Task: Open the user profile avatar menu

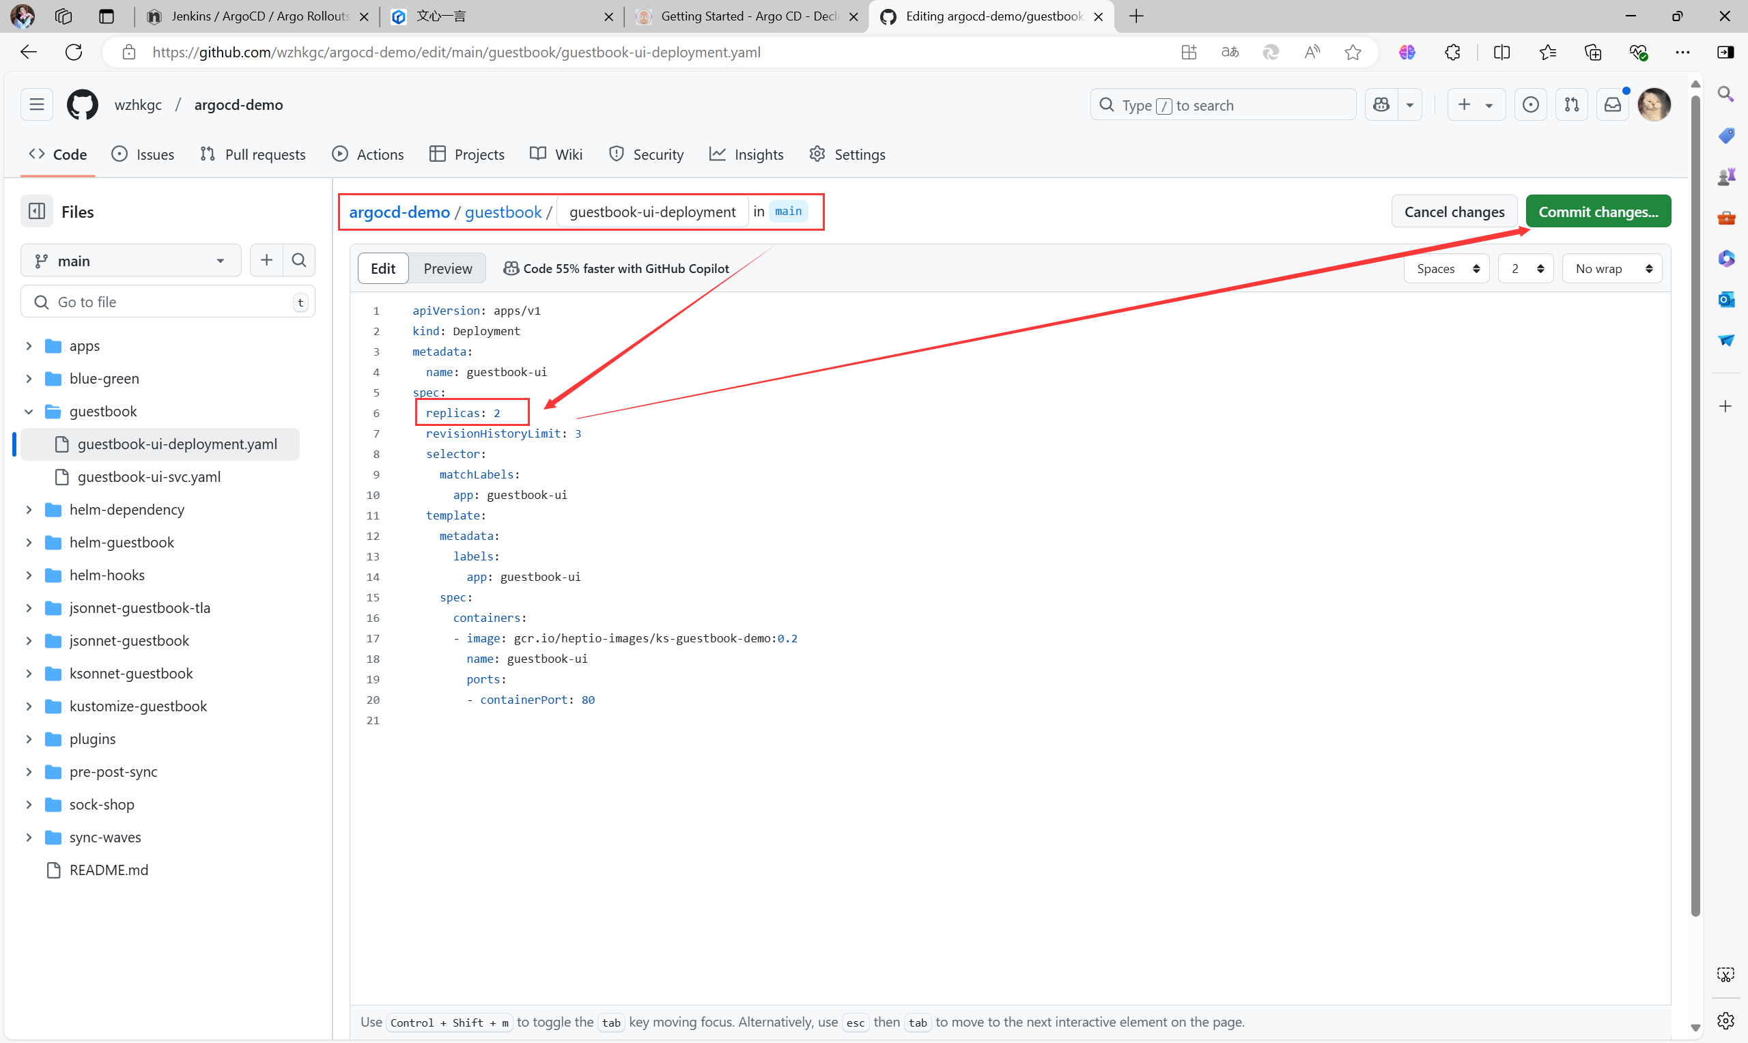Action: (x=1654, y=104)
